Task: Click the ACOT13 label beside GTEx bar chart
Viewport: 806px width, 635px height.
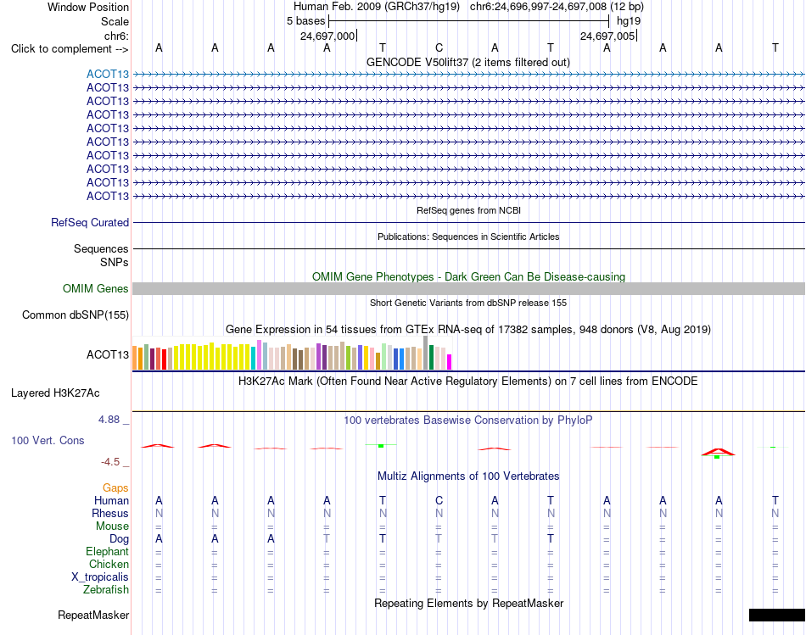Action: 108,354
